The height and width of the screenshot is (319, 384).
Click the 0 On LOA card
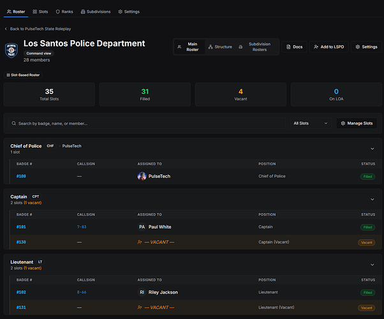(x=336, y=94)
